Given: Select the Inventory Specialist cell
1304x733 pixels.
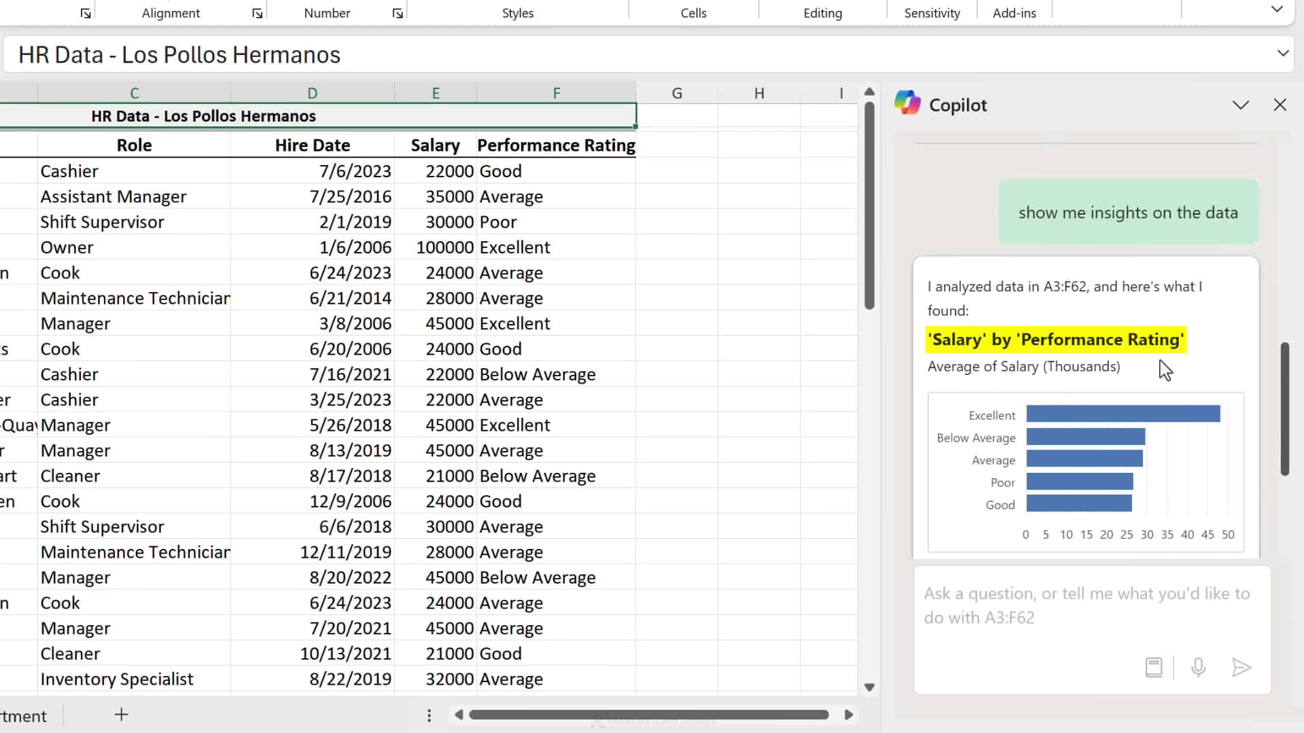Looking at the screenshot, I should tap(134, 679).
